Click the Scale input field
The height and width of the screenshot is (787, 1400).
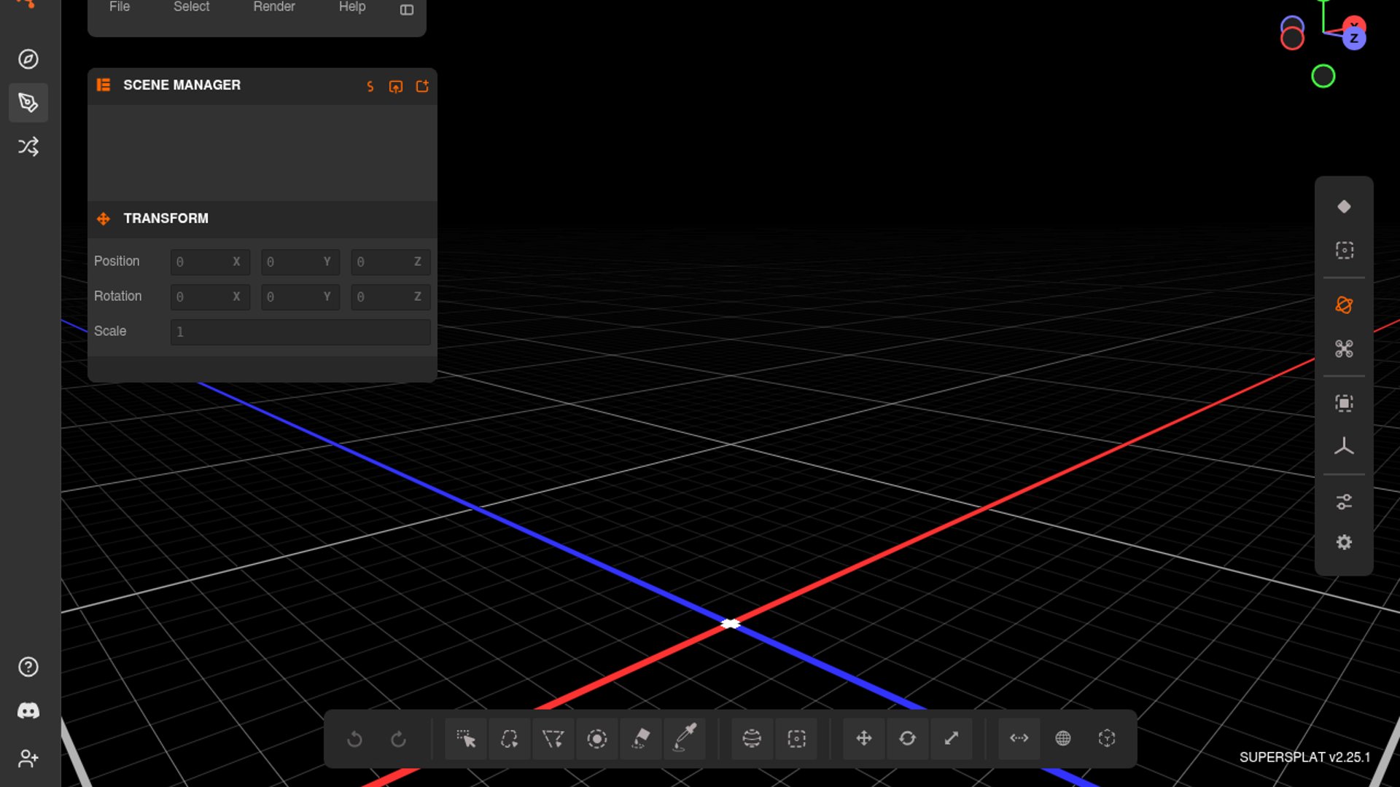(300, 332)
